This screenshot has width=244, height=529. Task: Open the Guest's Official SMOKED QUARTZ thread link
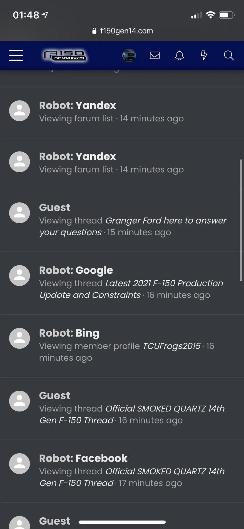click(x=165, y=408)
